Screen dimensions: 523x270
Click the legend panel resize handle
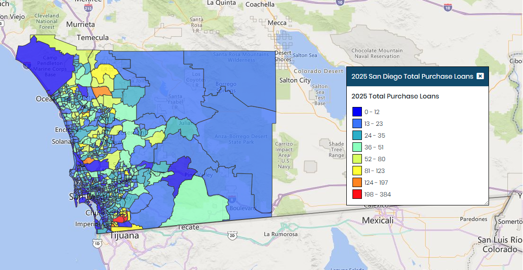[487, 203]
